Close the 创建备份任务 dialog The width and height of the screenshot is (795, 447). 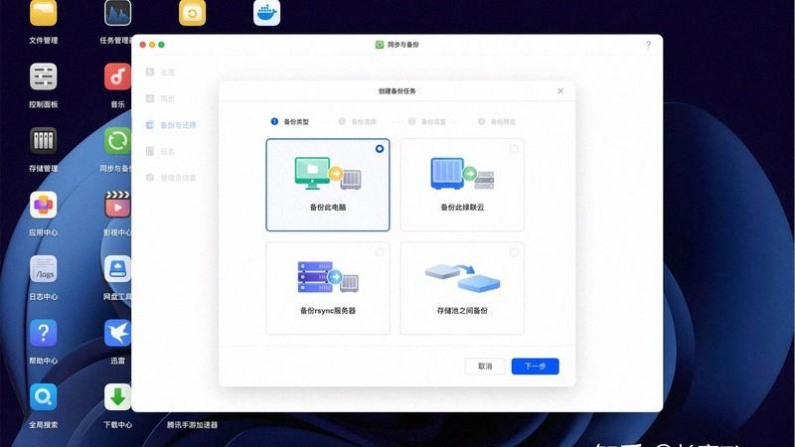(x=560, y=90)
